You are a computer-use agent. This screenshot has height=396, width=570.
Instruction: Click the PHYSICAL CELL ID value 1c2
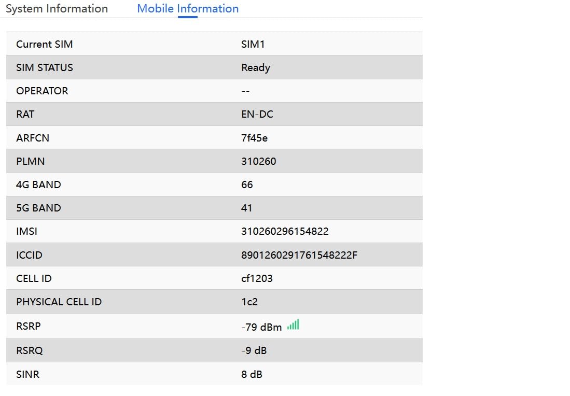(x=249, y=302)
